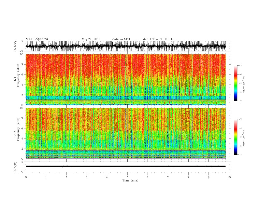Viewport: 258px width, 199px height.
Task: Click the ch.1 noisy waveform trace
Action: point(125,46)
